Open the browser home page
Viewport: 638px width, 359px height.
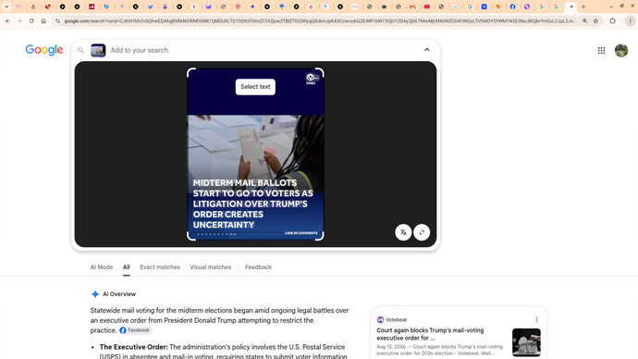tap(43, 20)
